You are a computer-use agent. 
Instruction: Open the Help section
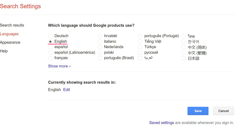(4, 51)
